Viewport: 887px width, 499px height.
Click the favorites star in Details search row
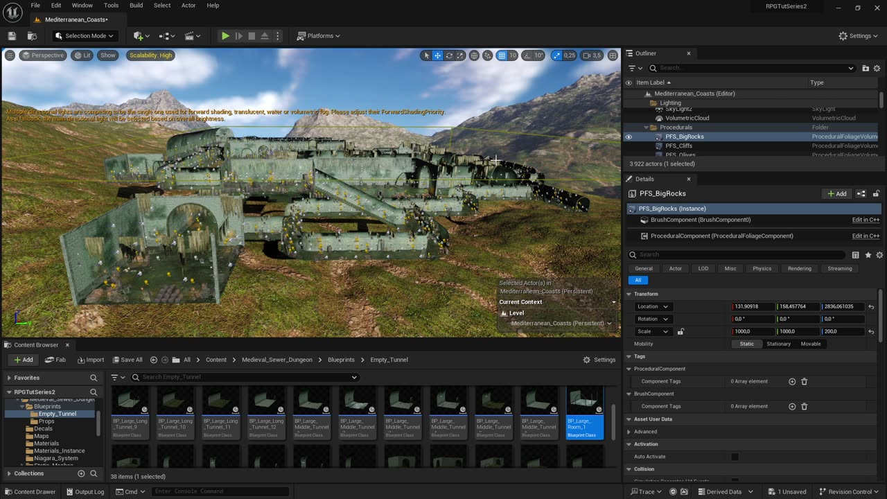(x=868, y=255)
